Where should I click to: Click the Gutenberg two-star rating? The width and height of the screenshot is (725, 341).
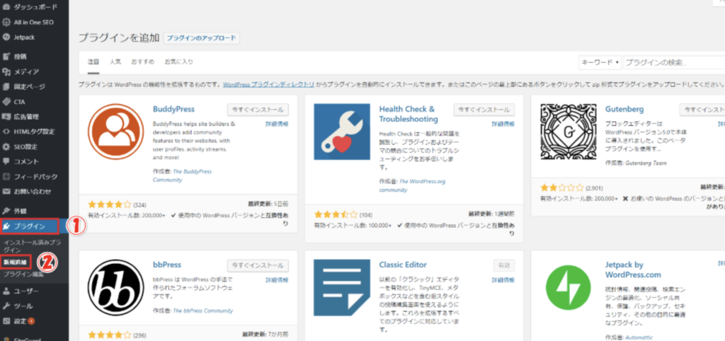tap(561, 188)
